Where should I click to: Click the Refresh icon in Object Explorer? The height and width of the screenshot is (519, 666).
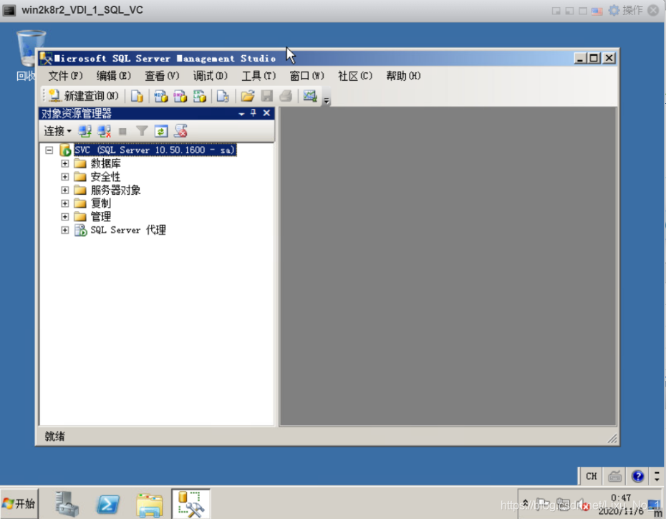click(x=161, y=131)
